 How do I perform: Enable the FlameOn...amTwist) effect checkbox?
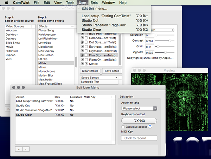coord(87,60)
